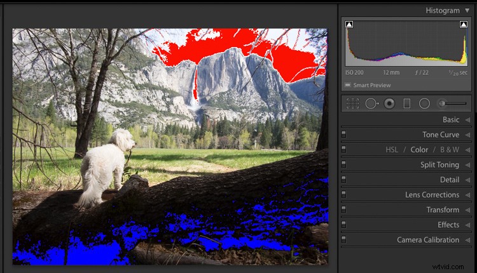Viewport: 477px width, 273px height.
Task: Switch to the HSL tab
Action: [x=392, y=150]
